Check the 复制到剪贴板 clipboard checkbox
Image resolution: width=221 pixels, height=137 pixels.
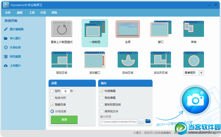[x=102, y=105]
